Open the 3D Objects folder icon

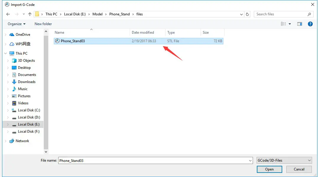pyautogui.click(x=14, y=60)
